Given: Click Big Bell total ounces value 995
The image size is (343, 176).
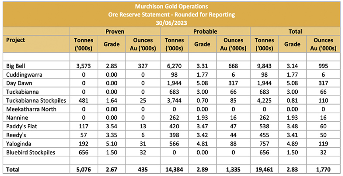Looking at the screenshot, I should pyautogui.click(x=323, y=66).
